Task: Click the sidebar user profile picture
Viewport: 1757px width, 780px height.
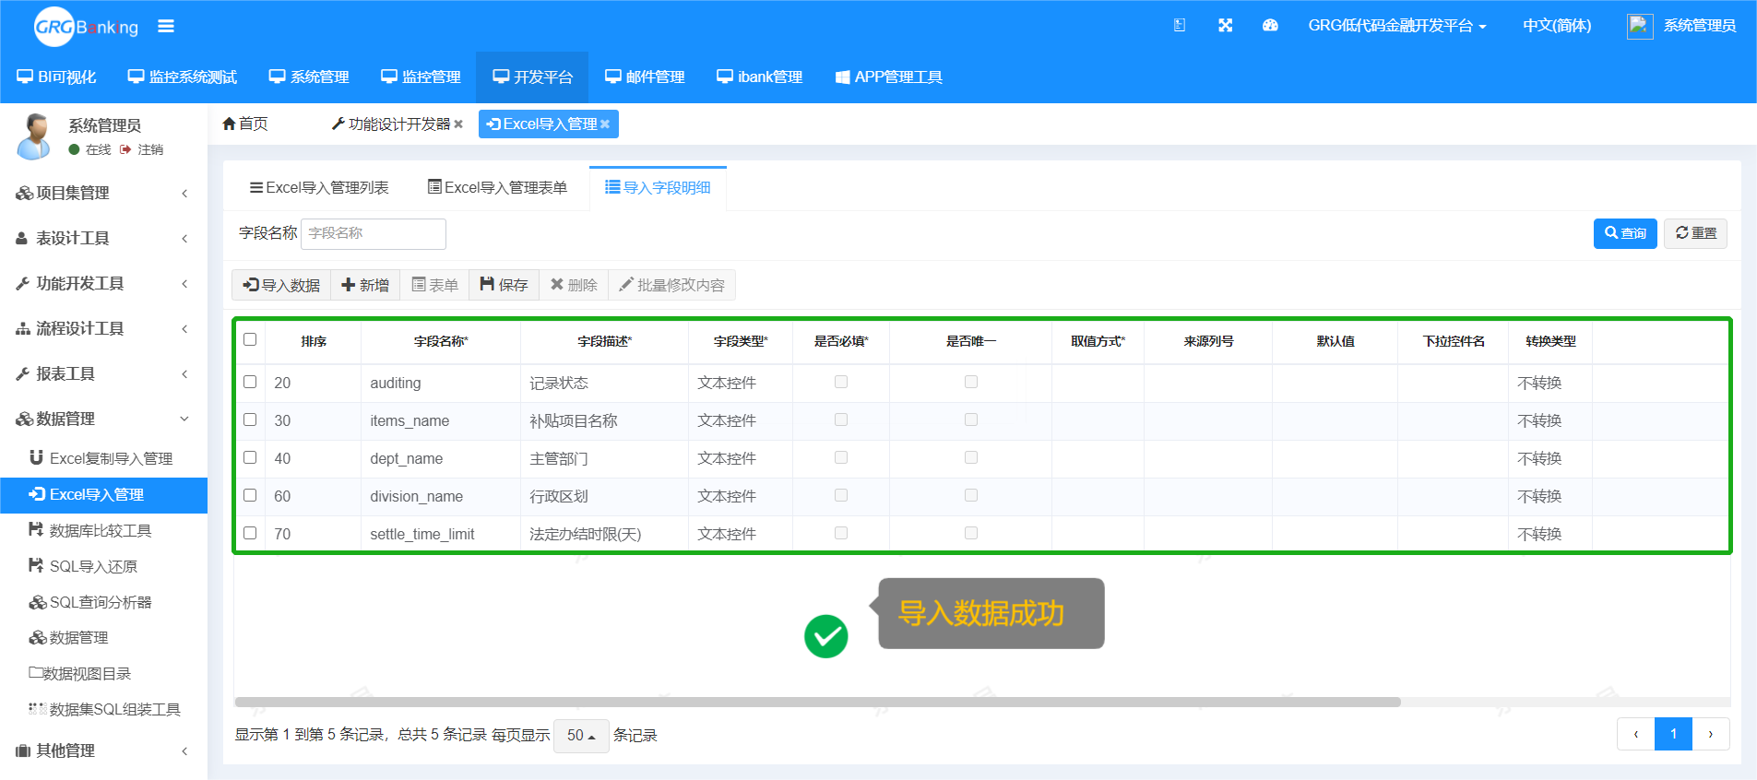Action: 34,136
